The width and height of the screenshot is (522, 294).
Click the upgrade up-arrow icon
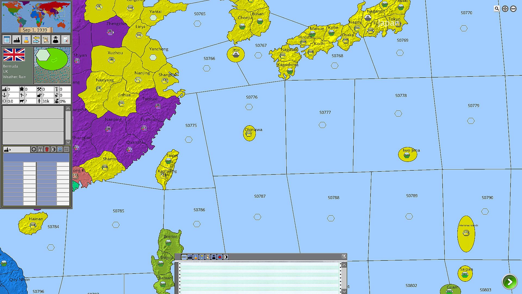[34, 149]
